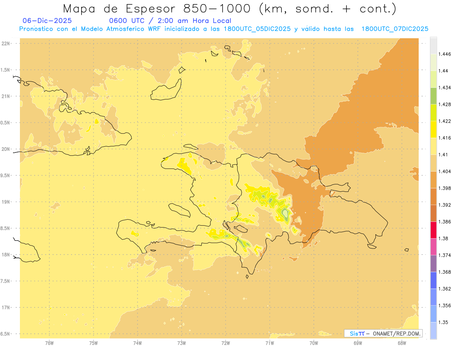Click the "18N" latitude label
451x348 pixels.
[x=6, y=255]
